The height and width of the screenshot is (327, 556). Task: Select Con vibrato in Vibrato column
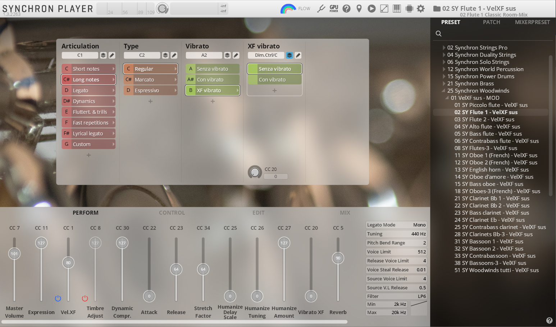coord(213,80)
